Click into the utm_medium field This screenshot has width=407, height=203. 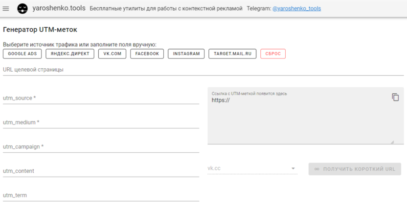(101, 122)
